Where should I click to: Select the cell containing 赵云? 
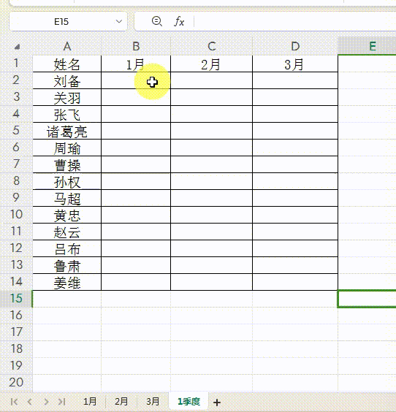tap(67, 232)
